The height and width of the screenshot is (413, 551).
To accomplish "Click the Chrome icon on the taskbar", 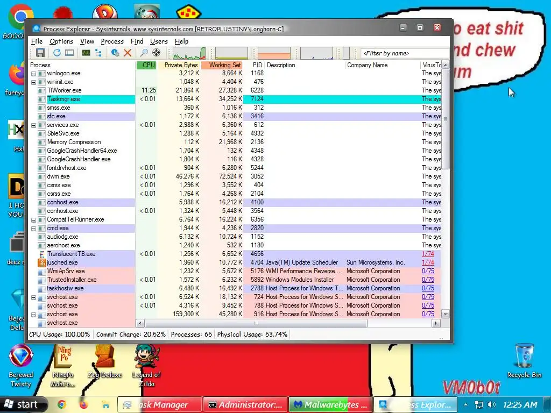I will [62, 404].
